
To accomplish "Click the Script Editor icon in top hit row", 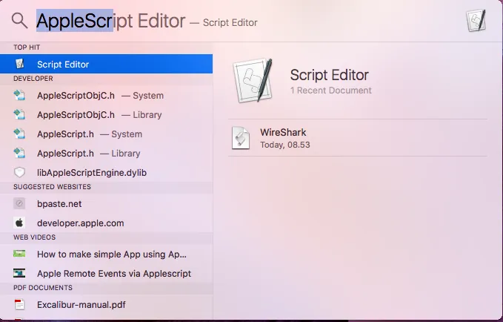I will [19, 64].
